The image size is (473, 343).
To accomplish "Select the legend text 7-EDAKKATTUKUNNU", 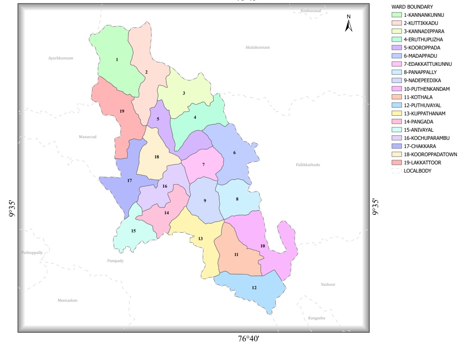I will pyautogui.click(x=428, y=64).
